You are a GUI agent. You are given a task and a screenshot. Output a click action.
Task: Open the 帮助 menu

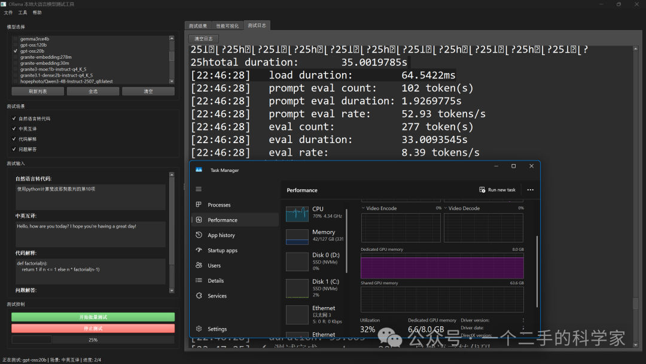pyautogui.click(x=37, y=13)
